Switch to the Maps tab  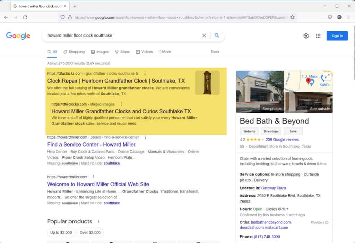(x=122, y=52)
